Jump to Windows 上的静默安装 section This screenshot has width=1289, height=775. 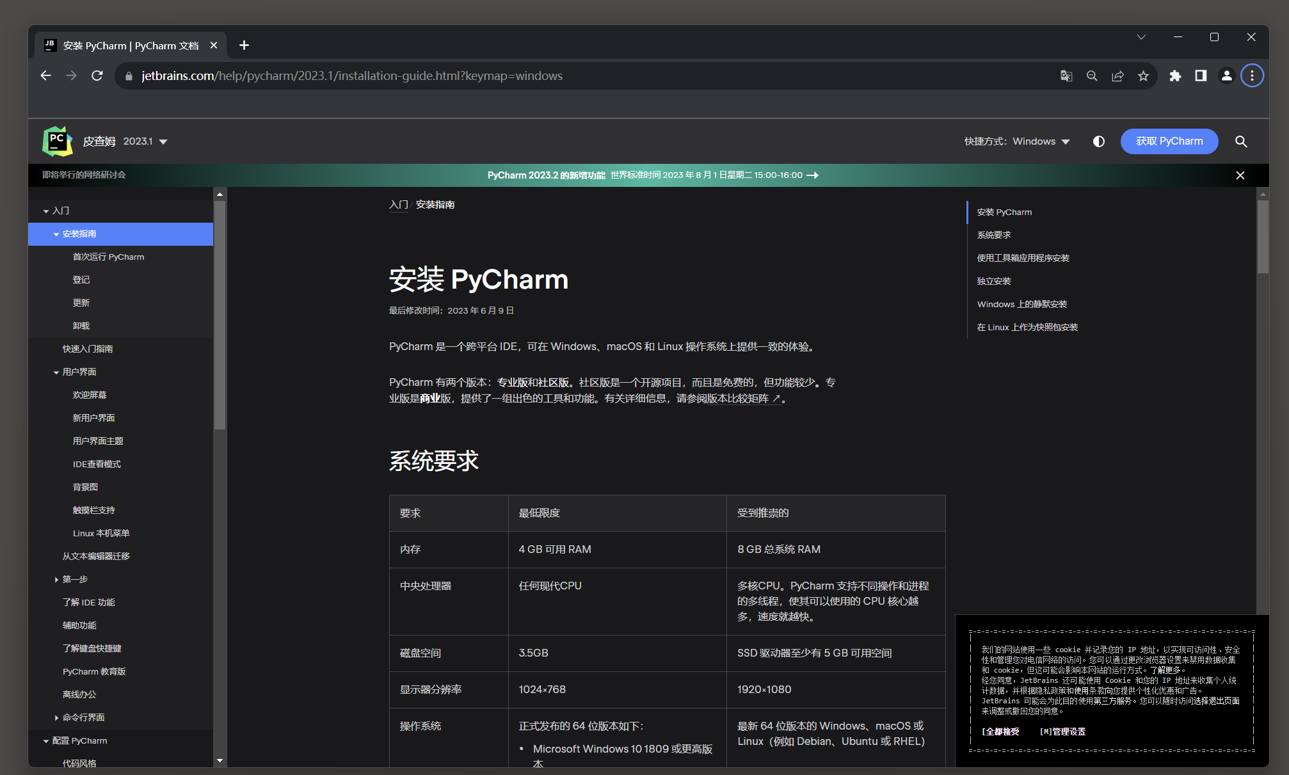tap(1021, 304)
